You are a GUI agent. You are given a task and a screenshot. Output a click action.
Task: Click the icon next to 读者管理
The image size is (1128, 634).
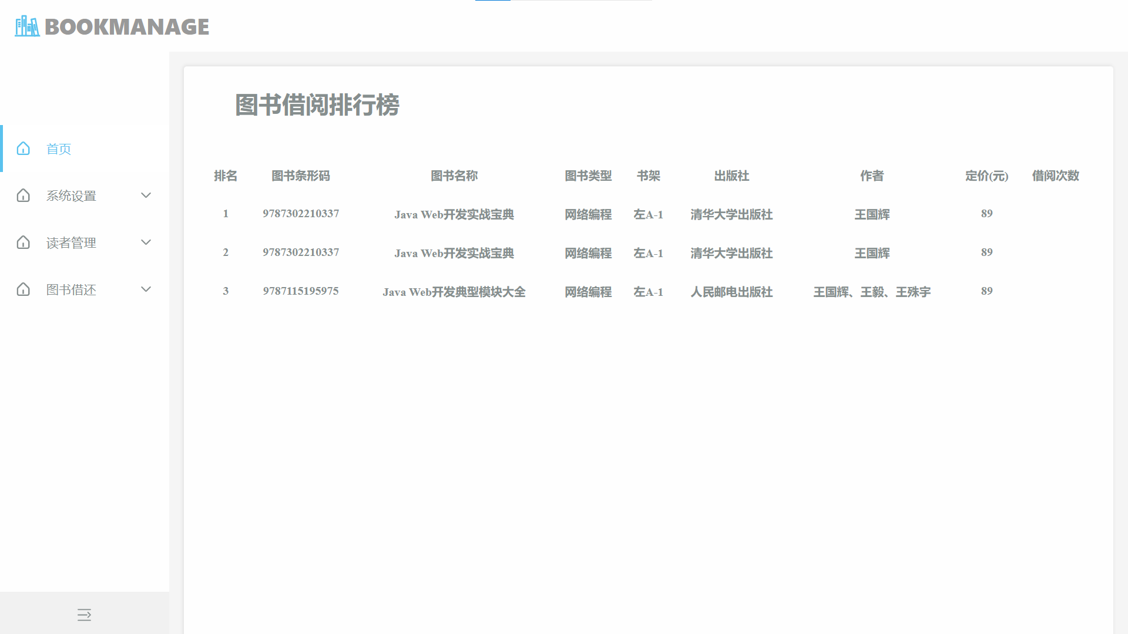pyautogui.click(x=23, y=242)
